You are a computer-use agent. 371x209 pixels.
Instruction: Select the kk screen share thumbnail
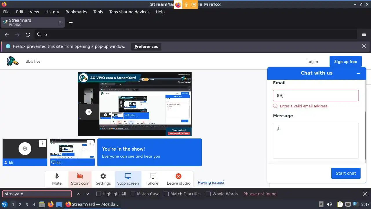pos(72,152)
